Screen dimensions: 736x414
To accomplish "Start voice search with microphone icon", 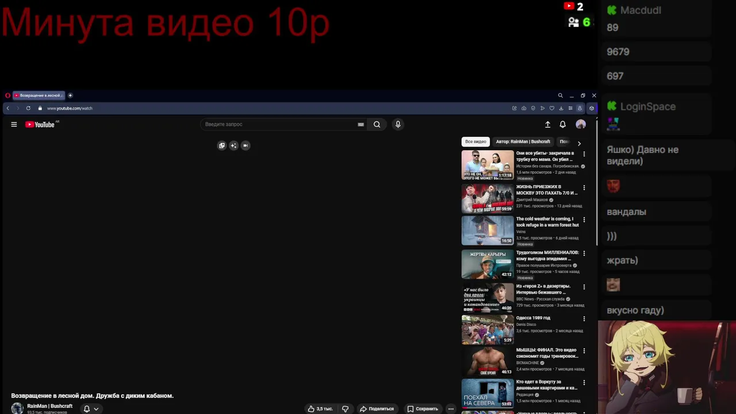I will 397,124.
